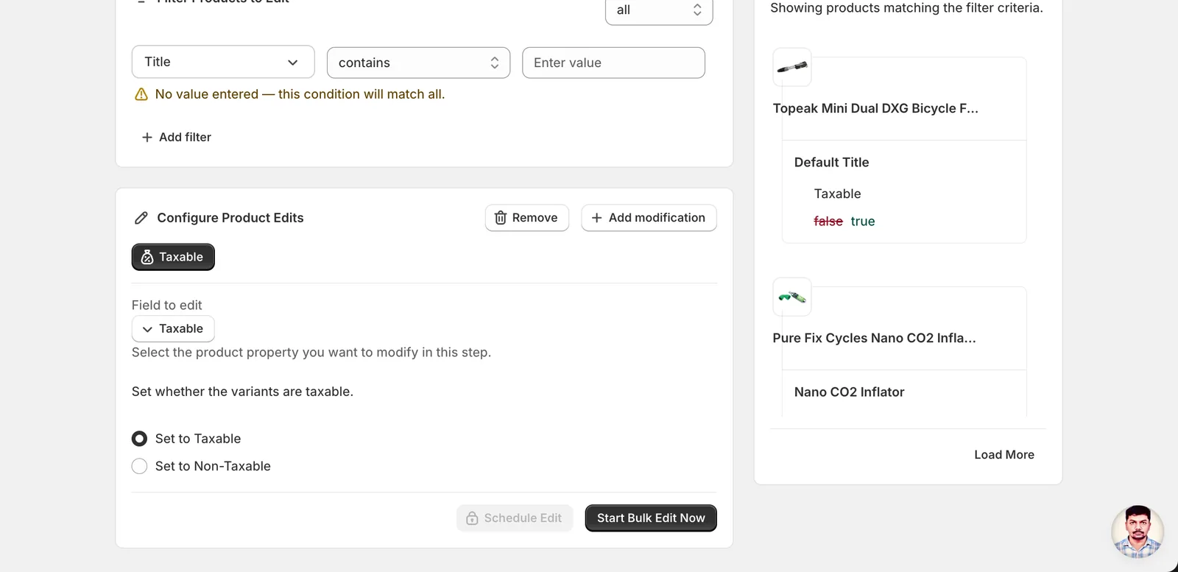Click the pencil icon beside Configure Product Edits
Viewport: 1178px width, 572px height.
141,218
